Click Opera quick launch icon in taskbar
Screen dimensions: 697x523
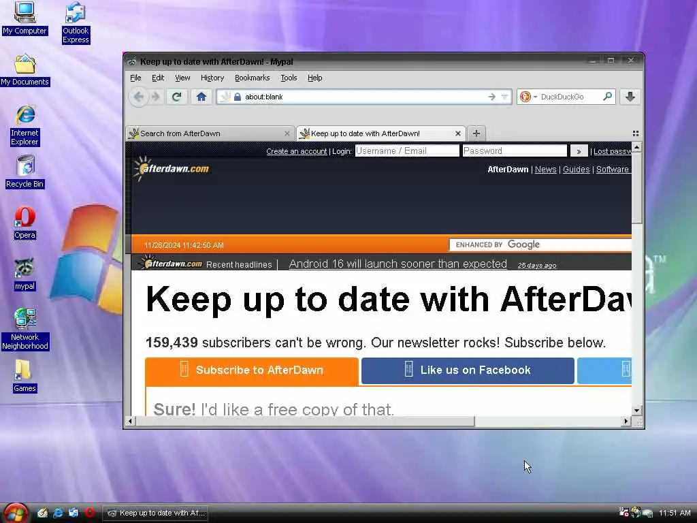89,513
